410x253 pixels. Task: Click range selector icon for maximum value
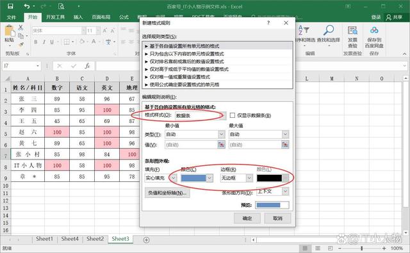(285, 145)
